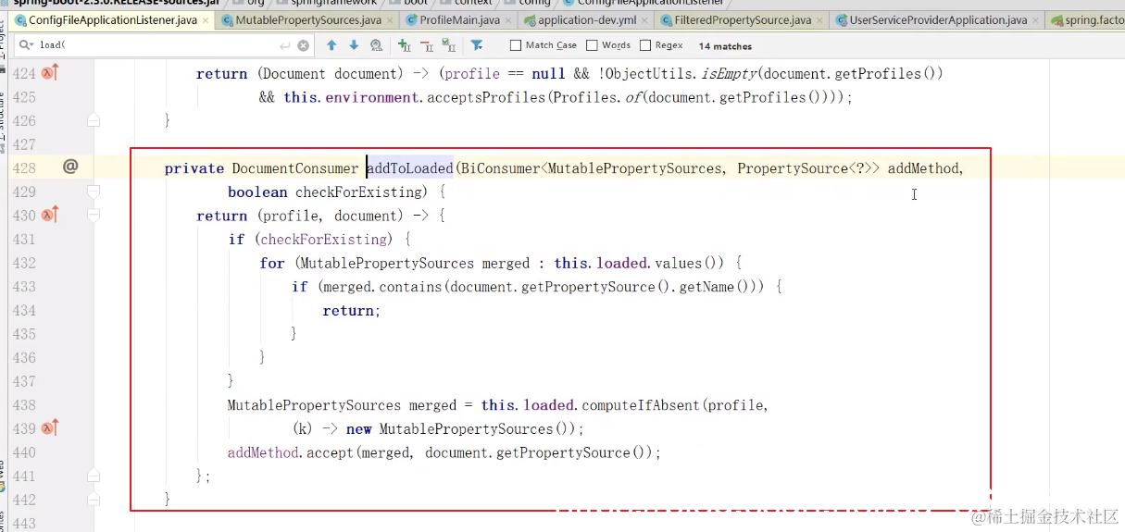Open the search filter funnel icon
This screenshot has width=1125, height=532.
[x=476, y=45]
